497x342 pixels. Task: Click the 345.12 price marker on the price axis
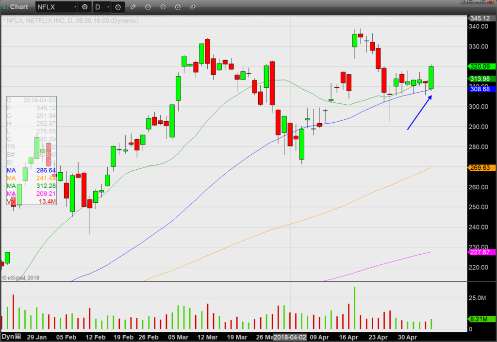[481, 18]
